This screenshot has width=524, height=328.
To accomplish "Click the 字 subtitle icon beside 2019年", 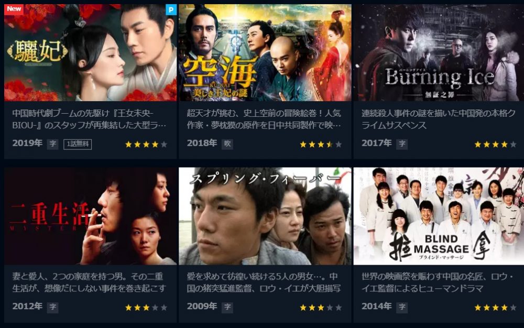I will [52, 144].
